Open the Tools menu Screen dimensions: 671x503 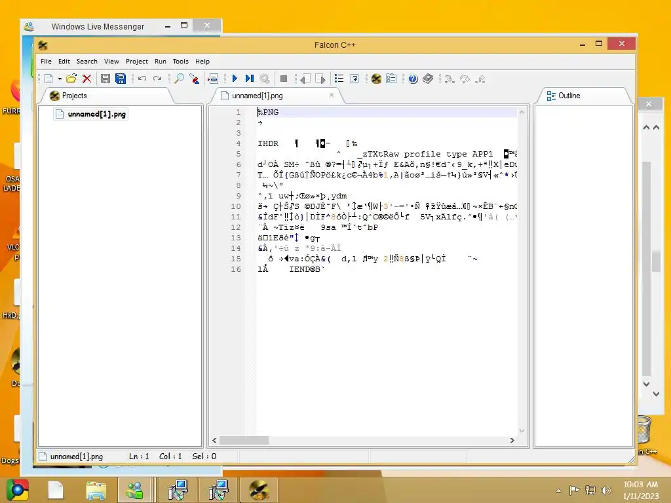(181, 61)
